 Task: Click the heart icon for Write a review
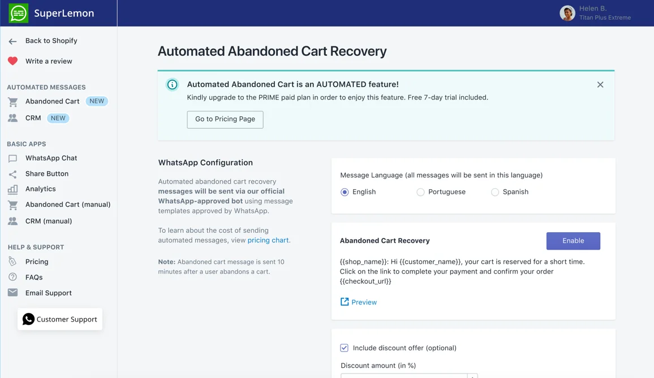[x=12, y=61]
